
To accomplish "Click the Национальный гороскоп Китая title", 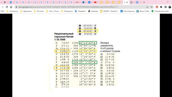I will tap(64, 37).
